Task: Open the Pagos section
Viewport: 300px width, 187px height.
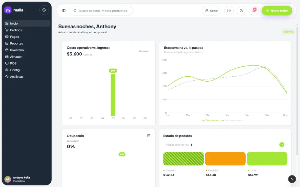Action: pos(27,37)
